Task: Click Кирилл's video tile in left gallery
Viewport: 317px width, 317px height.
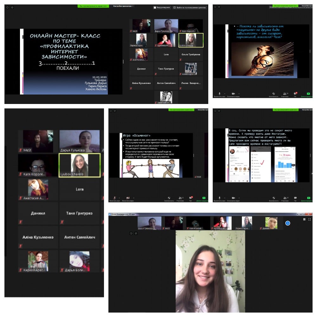Action: (38, 261)
